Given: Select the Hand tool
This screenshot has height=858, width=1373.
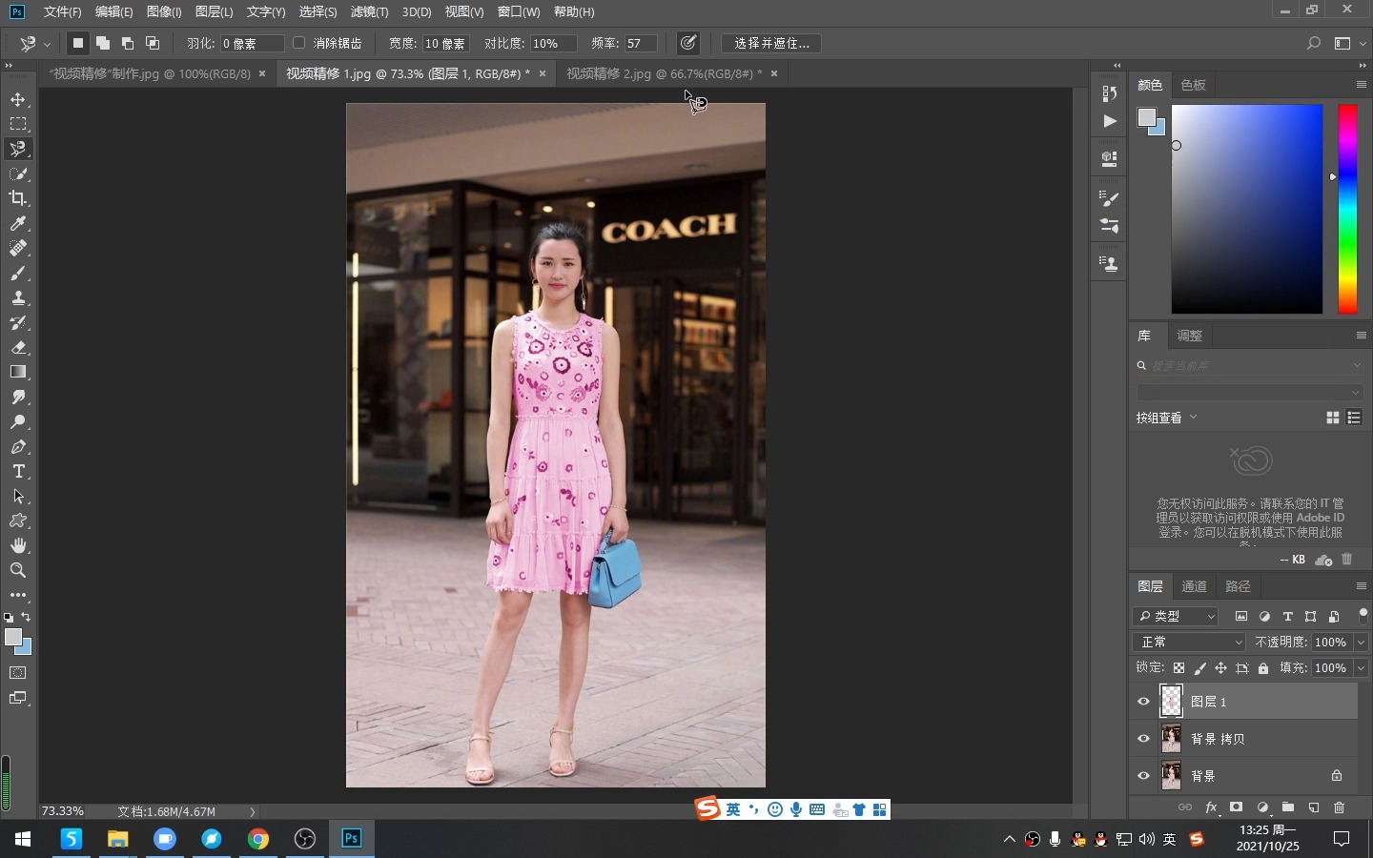Looking at the screenshot, I should click(x=18, y=545).
